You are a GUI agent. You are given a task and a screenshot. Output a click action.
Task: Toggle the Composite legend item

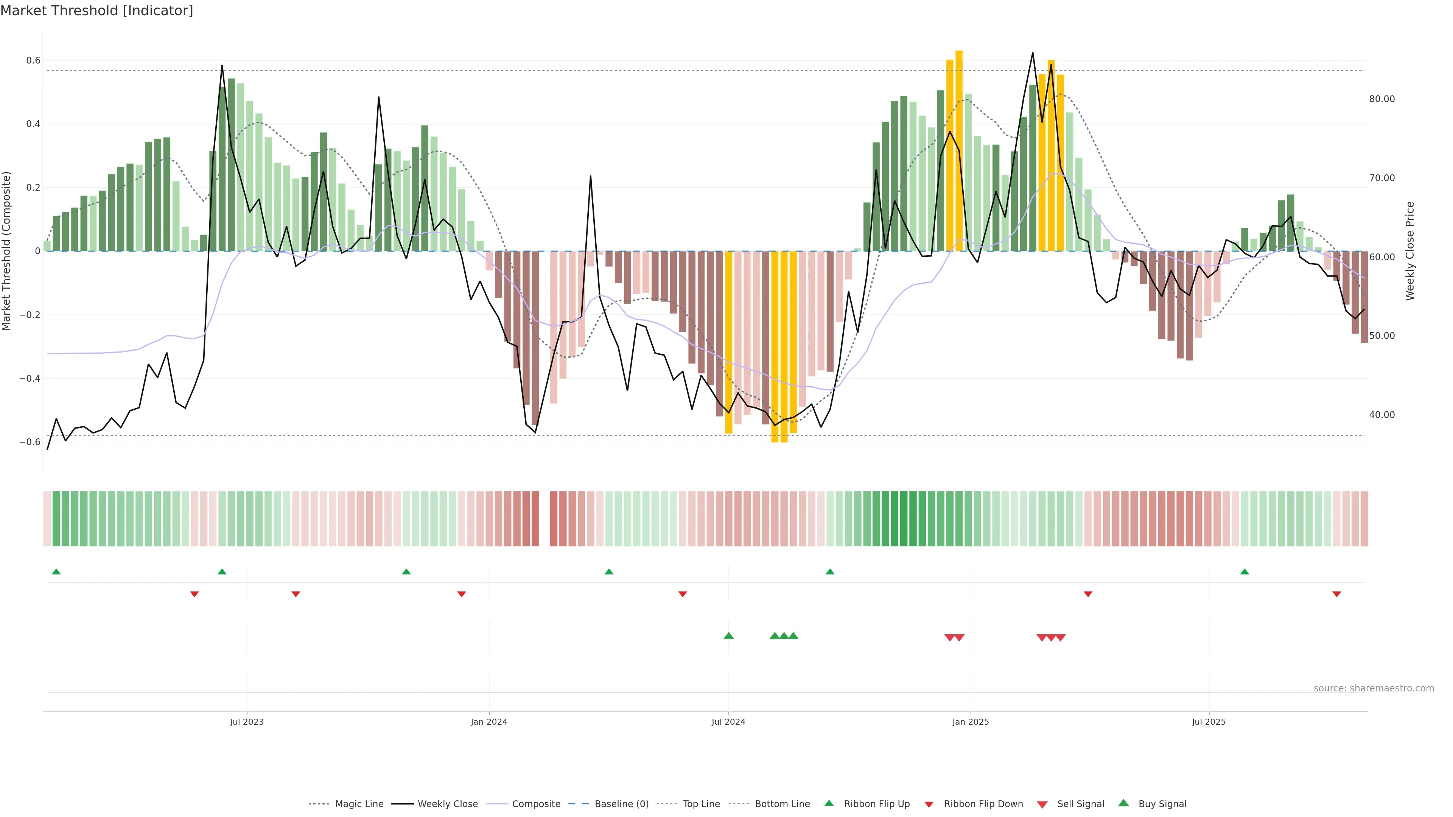coord(536,803)
